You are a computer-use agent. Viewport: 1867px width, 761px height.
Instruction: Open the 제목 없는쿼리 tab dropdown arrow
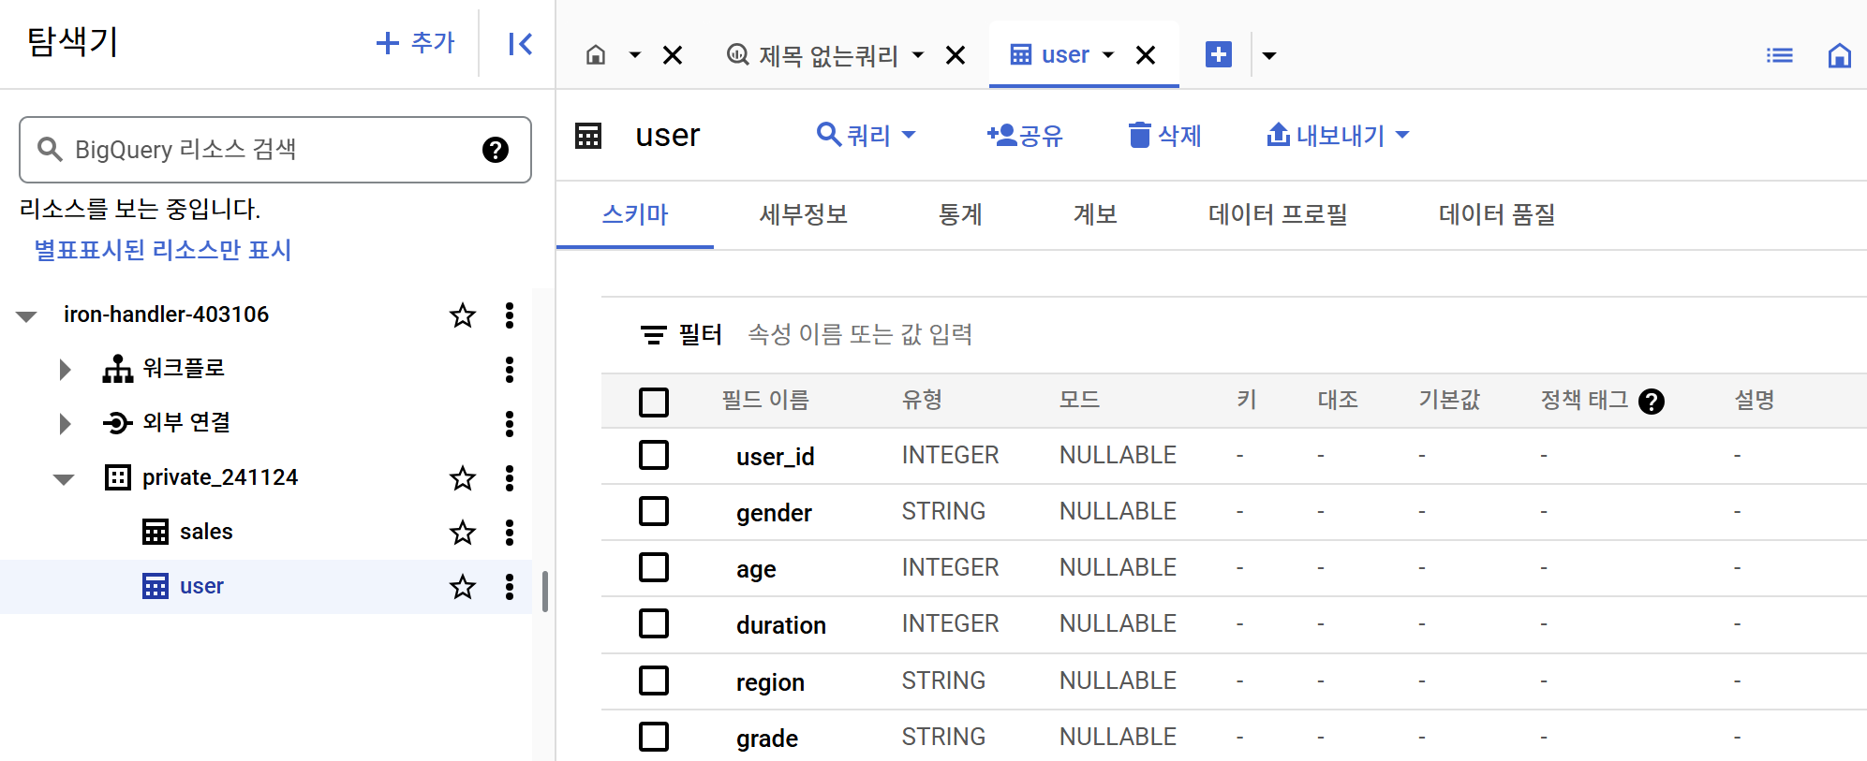tap(918, 55)
